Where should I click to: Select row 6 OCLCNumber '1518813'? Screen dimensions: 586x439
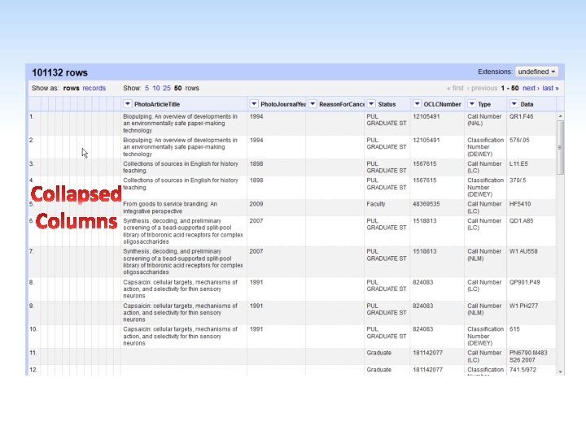[425, 220]
